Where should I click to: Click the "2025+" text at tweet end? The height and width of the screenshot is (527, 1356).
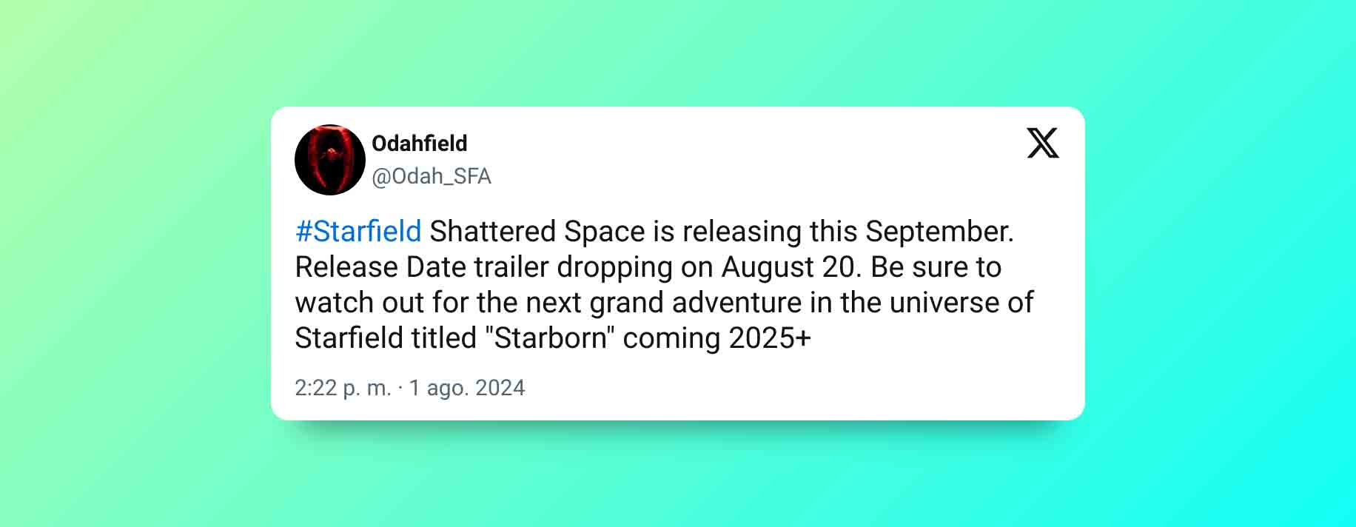point(770,338)
